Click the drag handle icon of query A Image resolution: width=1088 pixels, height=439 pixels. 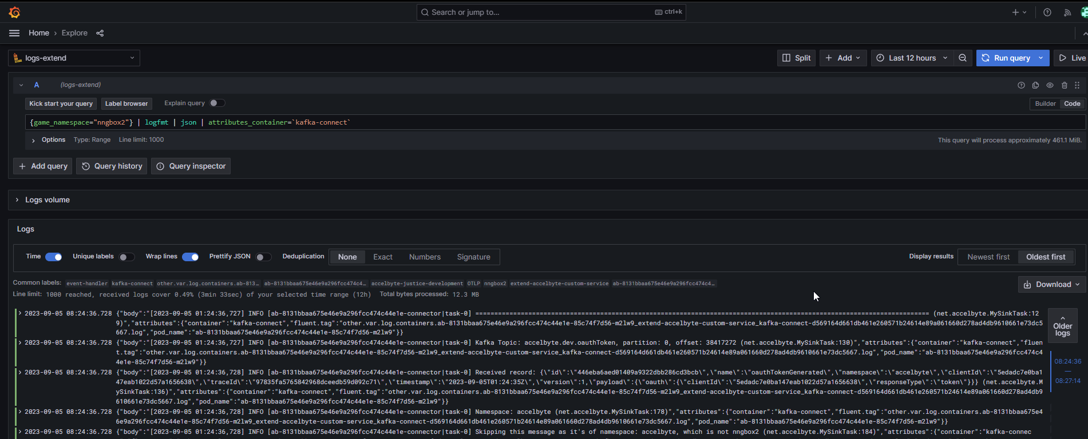[x=1077, y=85]
